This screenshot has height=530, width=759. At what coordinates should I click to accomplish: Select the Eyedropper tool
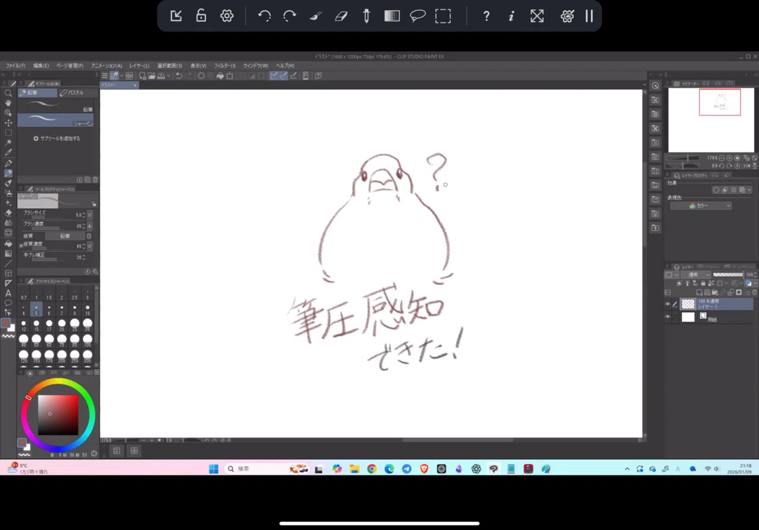tap(8, 152)
